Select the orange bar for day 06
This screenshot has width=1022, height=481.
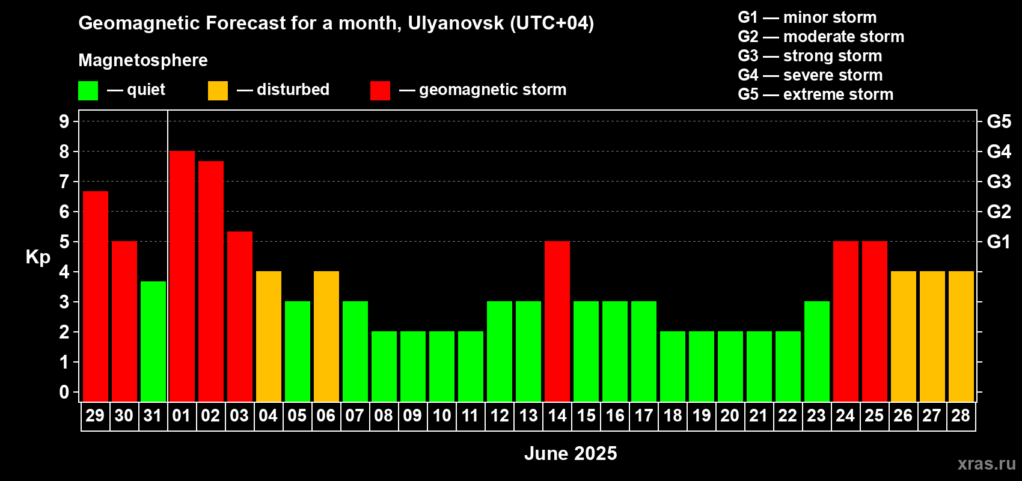pyautogui.click(x=326, y=337)
